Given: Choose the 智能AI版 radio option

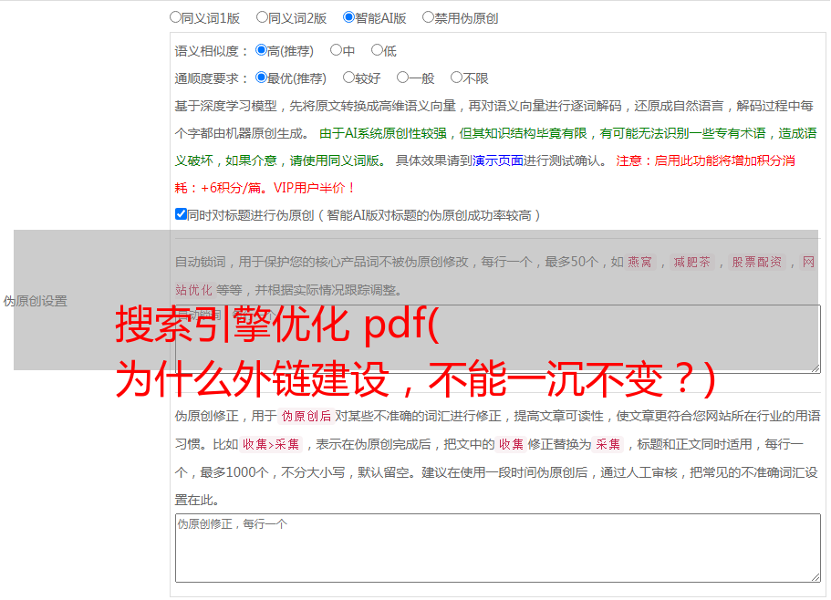Looking at the screenshot, I should (348, 17).
